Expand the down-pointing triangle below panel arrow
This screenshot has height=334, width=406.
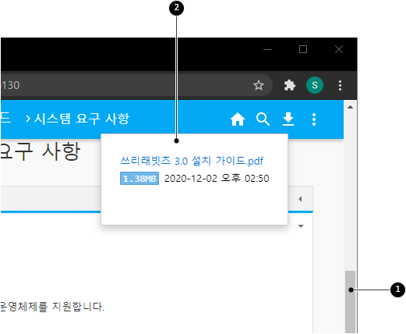(301, 226)
